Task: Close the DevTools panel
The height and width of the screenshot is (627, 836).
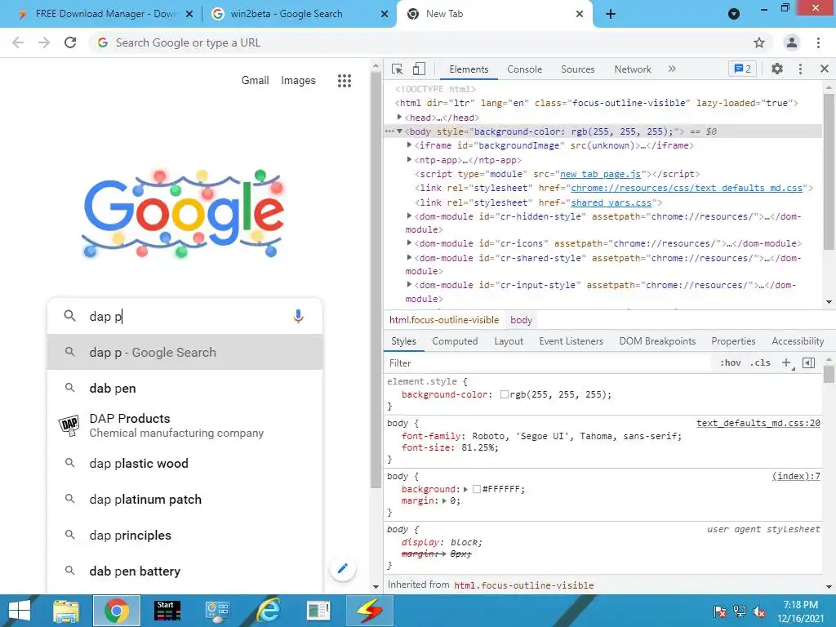Action: (825, 69)
